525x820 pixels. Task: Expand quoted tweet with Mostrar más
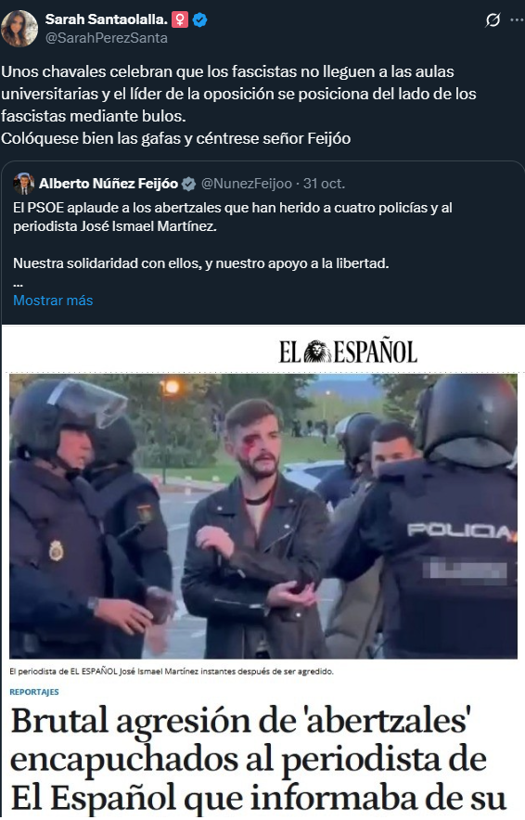click(53, 301)
